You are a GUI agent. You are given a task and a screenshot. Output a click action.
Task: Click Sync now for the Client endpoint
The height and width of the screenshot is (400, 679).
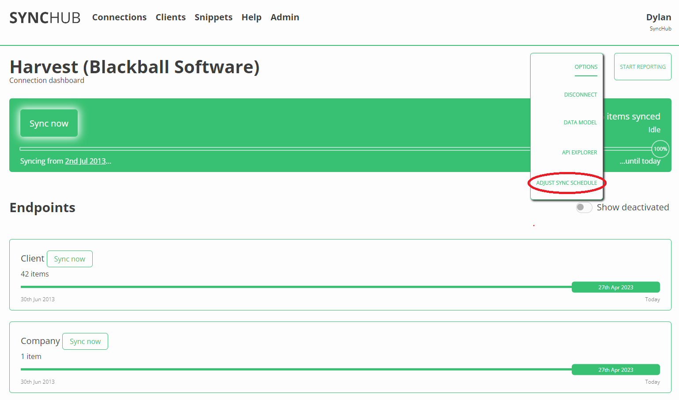click(x=70, y=259)
